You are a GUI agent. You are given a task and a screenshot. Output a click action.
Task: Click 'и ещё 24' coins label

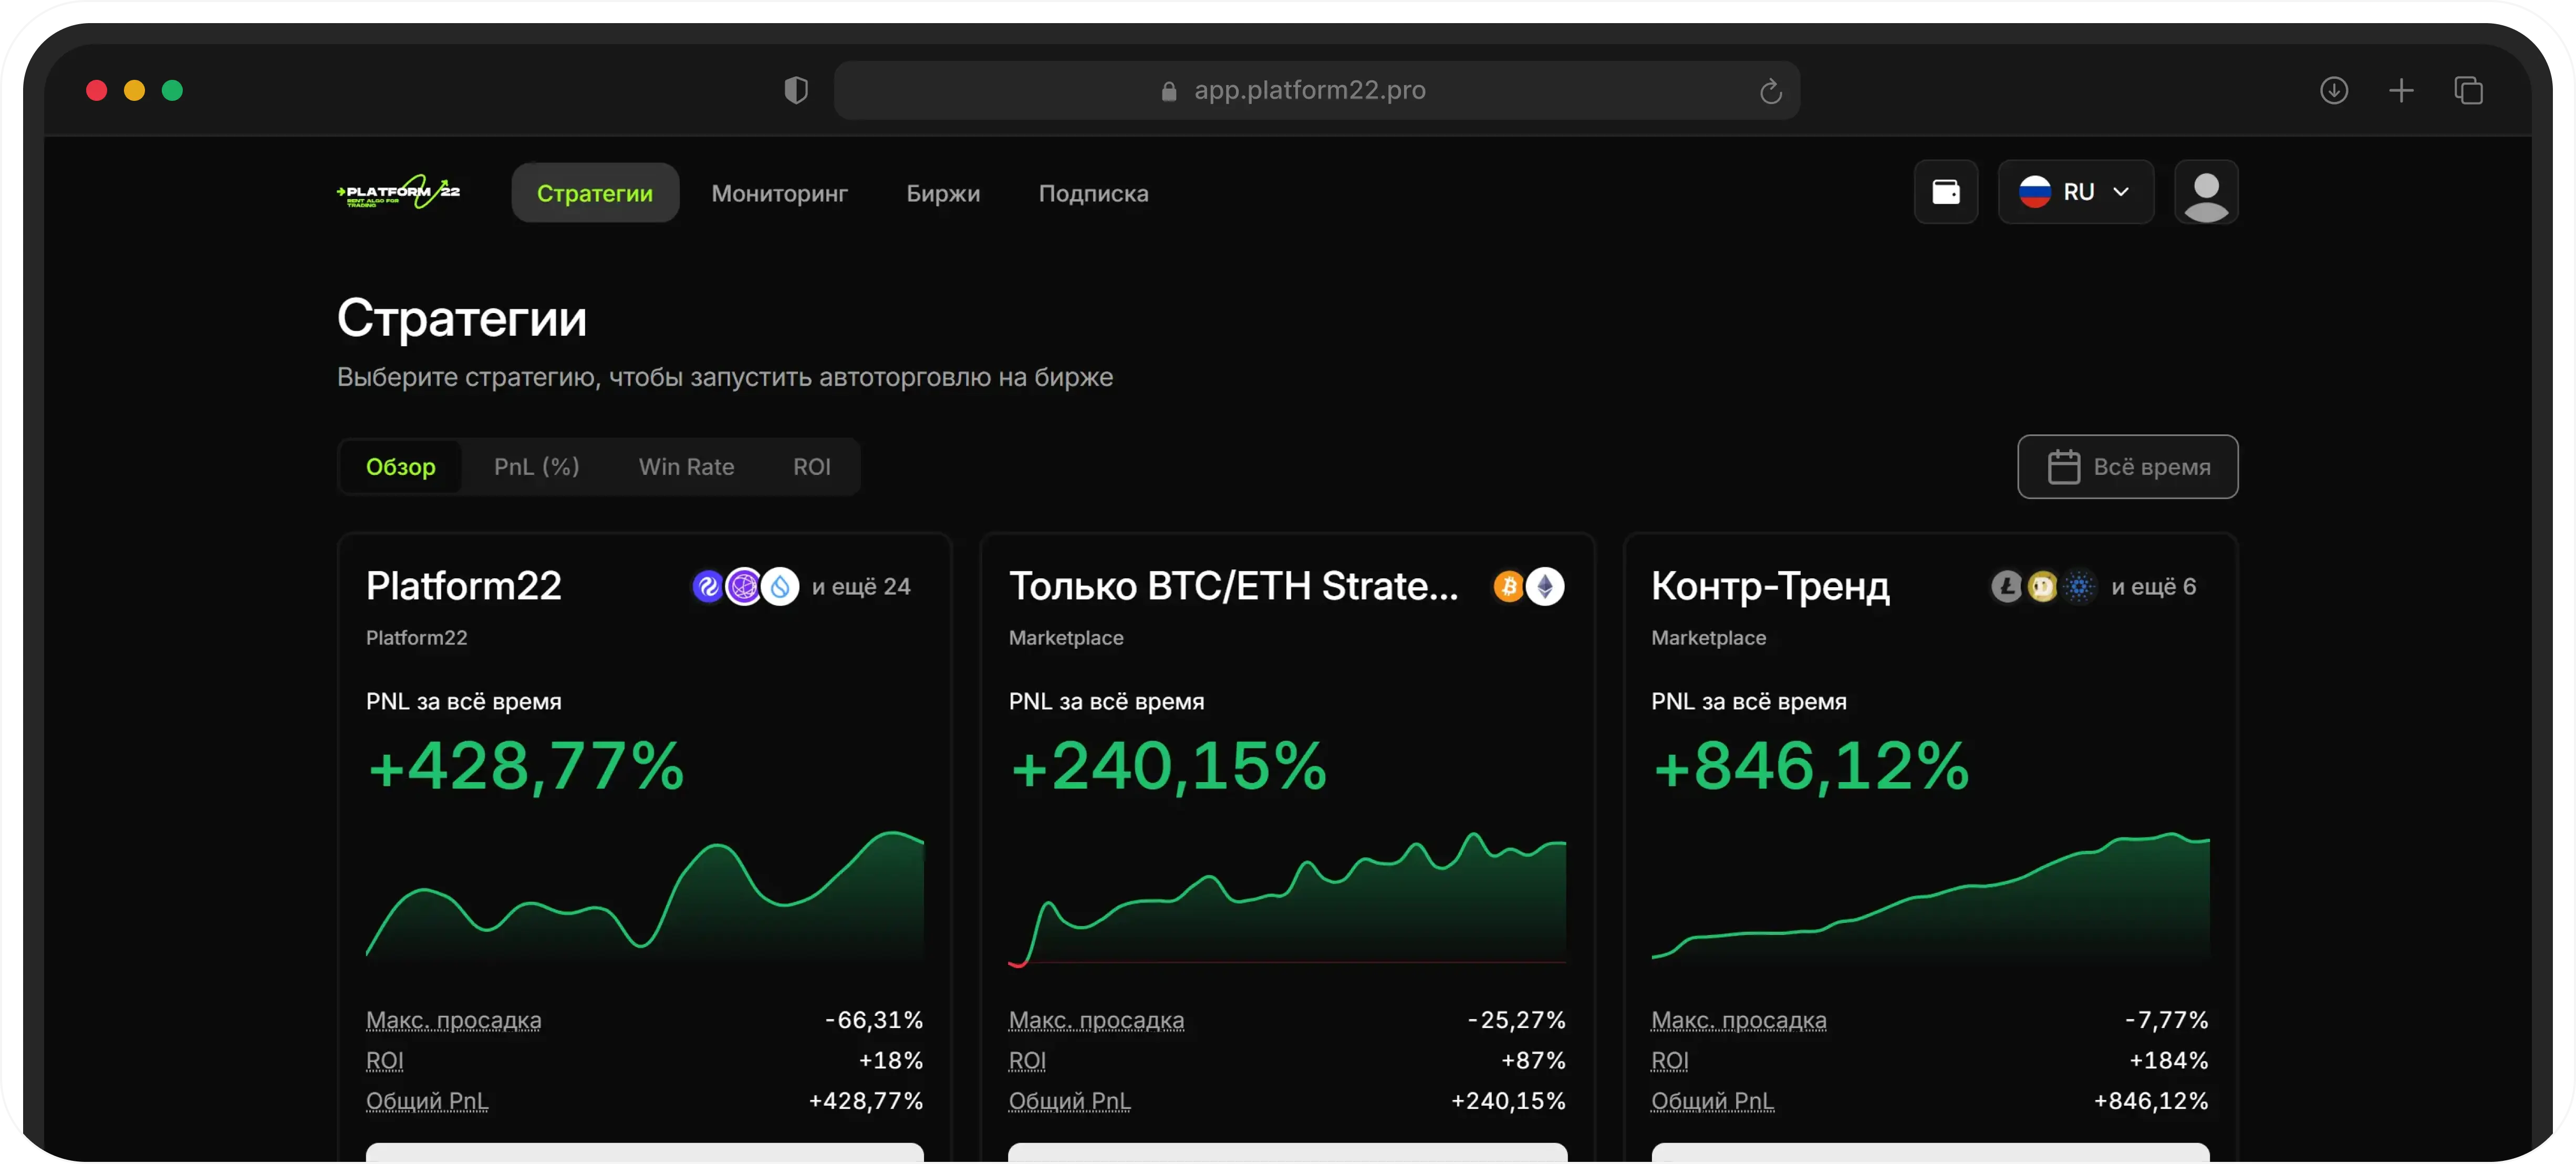point(861,587)
